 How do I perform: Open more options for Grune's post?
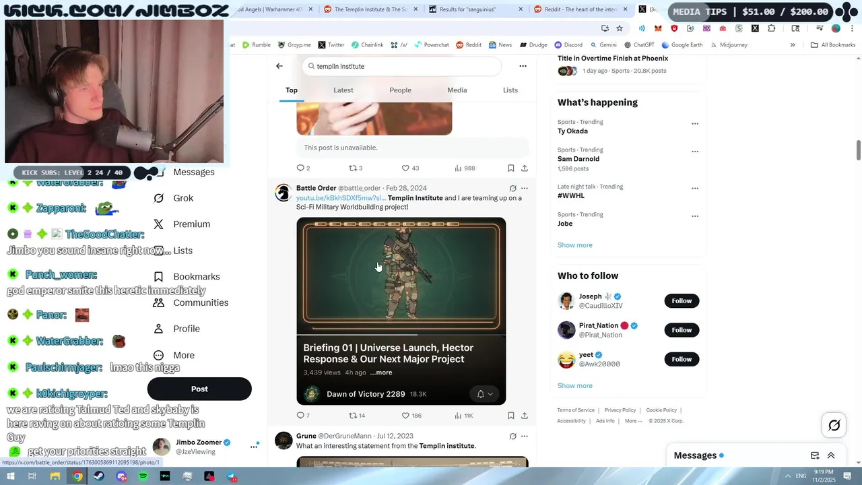pos(525,437)
